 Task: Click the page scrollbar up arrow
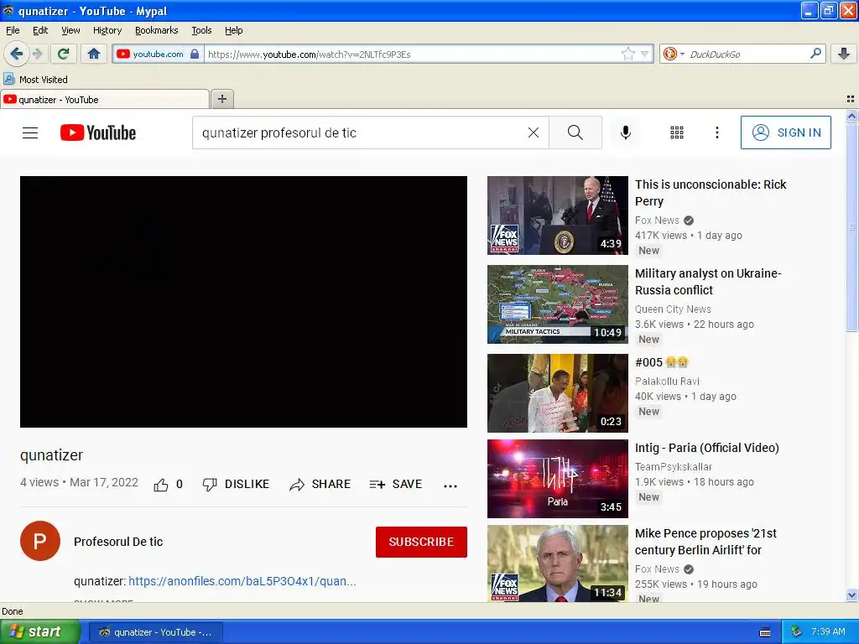point(851,116)
